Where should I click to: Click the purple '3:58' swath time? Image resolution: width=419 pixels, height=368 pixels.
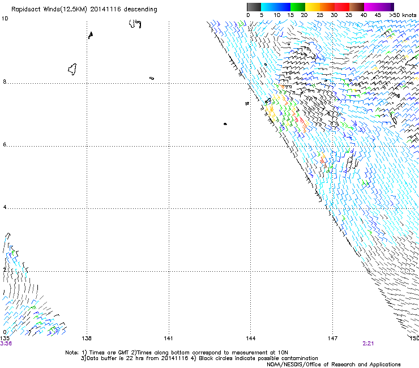point(6,344)
